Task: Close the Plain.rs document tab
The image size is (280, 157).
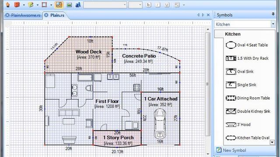Action: [x=46, y=15]
